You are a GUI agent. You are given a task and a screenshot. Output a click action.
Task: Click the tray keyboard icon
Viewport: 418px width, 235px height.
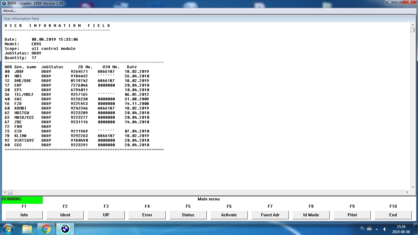[369, 228]
